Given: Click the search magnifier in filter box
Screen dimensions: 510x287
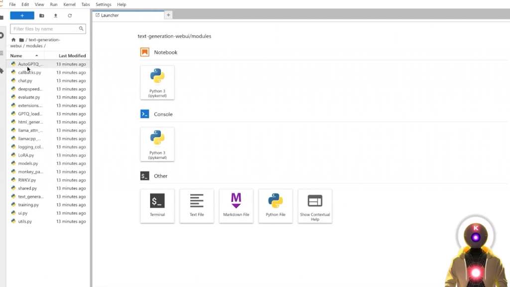Looking at the screenshot, I should [81, 28].
